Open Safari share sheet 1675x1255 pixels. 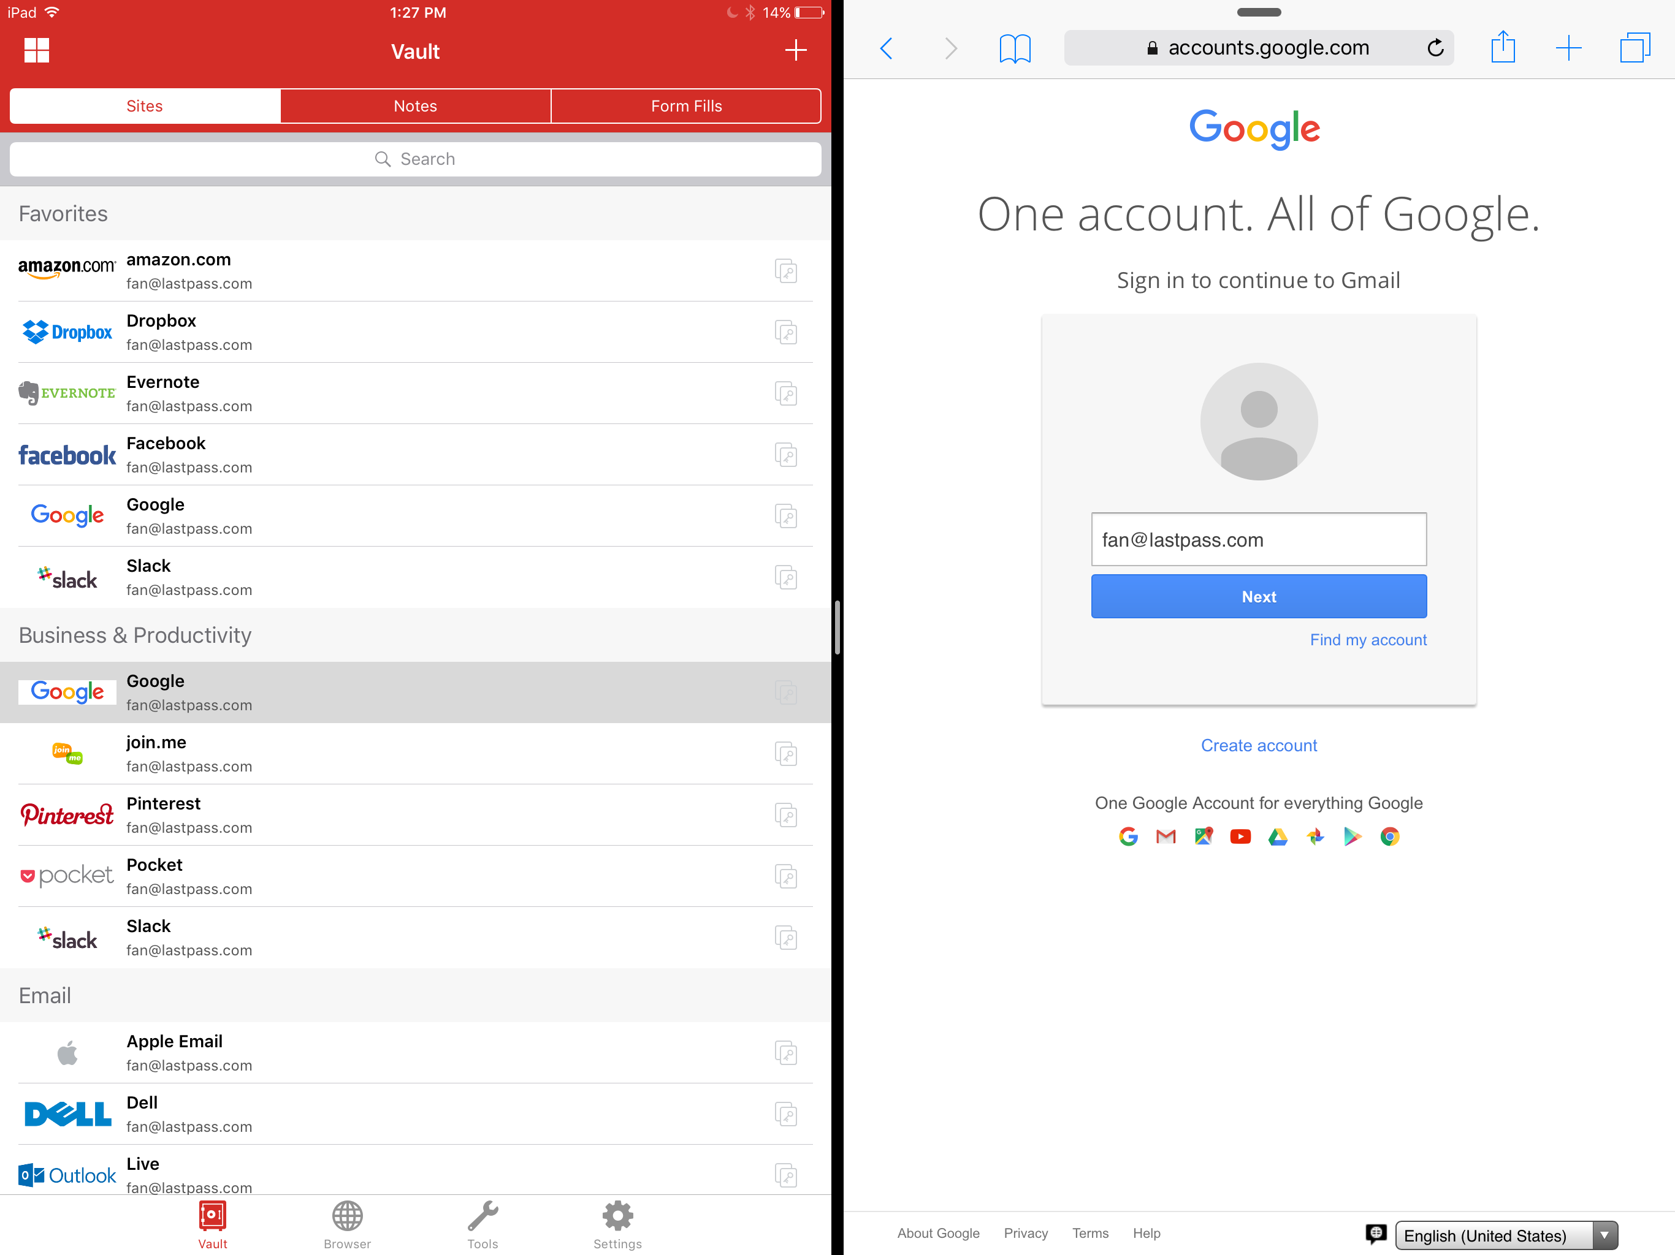[1502, 47]
